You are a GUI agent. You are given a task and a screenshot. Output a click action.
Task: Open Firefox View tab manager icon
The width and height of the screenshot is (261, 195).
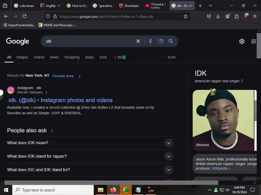tap(5, 6)
